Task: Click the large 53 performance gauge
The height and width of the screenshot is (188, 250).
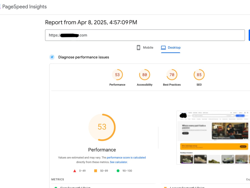Action: coord(102,127)
